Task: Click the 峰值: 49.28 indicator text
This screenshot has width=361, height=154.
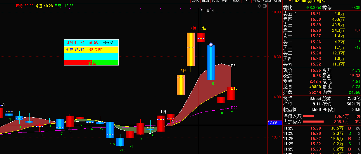Action: tap(44, 6)
